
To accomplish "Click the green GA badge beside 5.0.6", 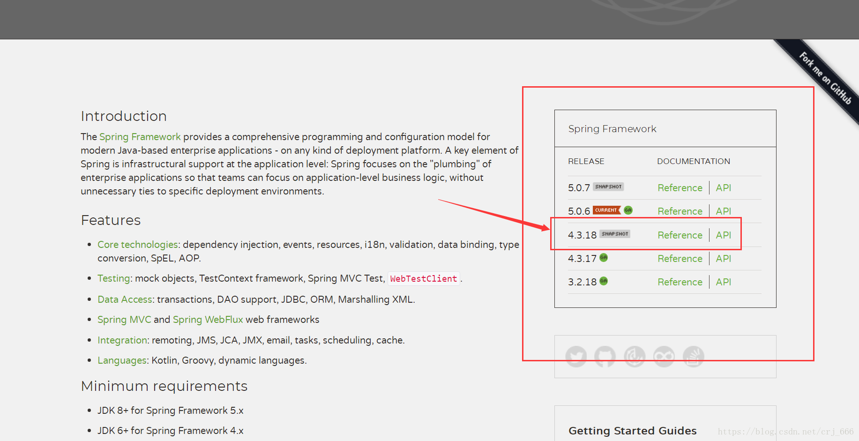I will (x=628, y=210).
